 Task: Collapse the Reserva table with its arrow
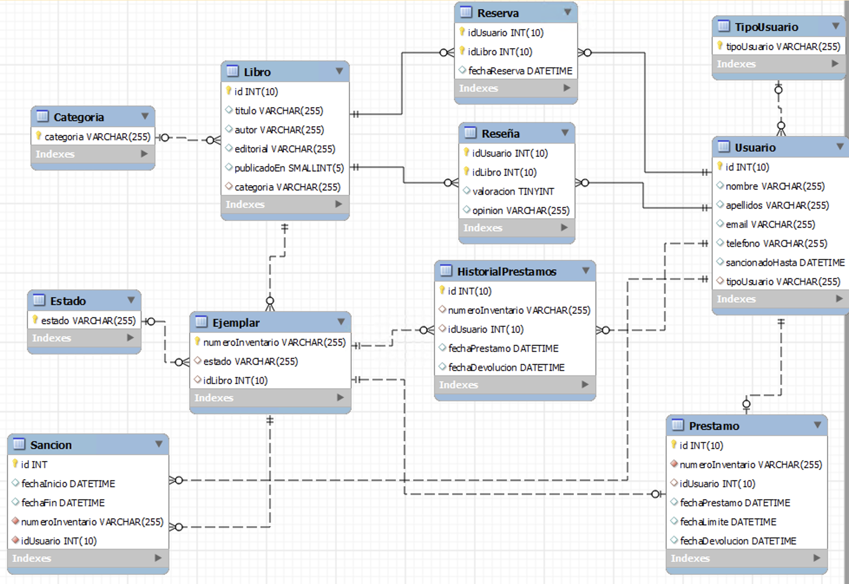click(x=568, y=12)
